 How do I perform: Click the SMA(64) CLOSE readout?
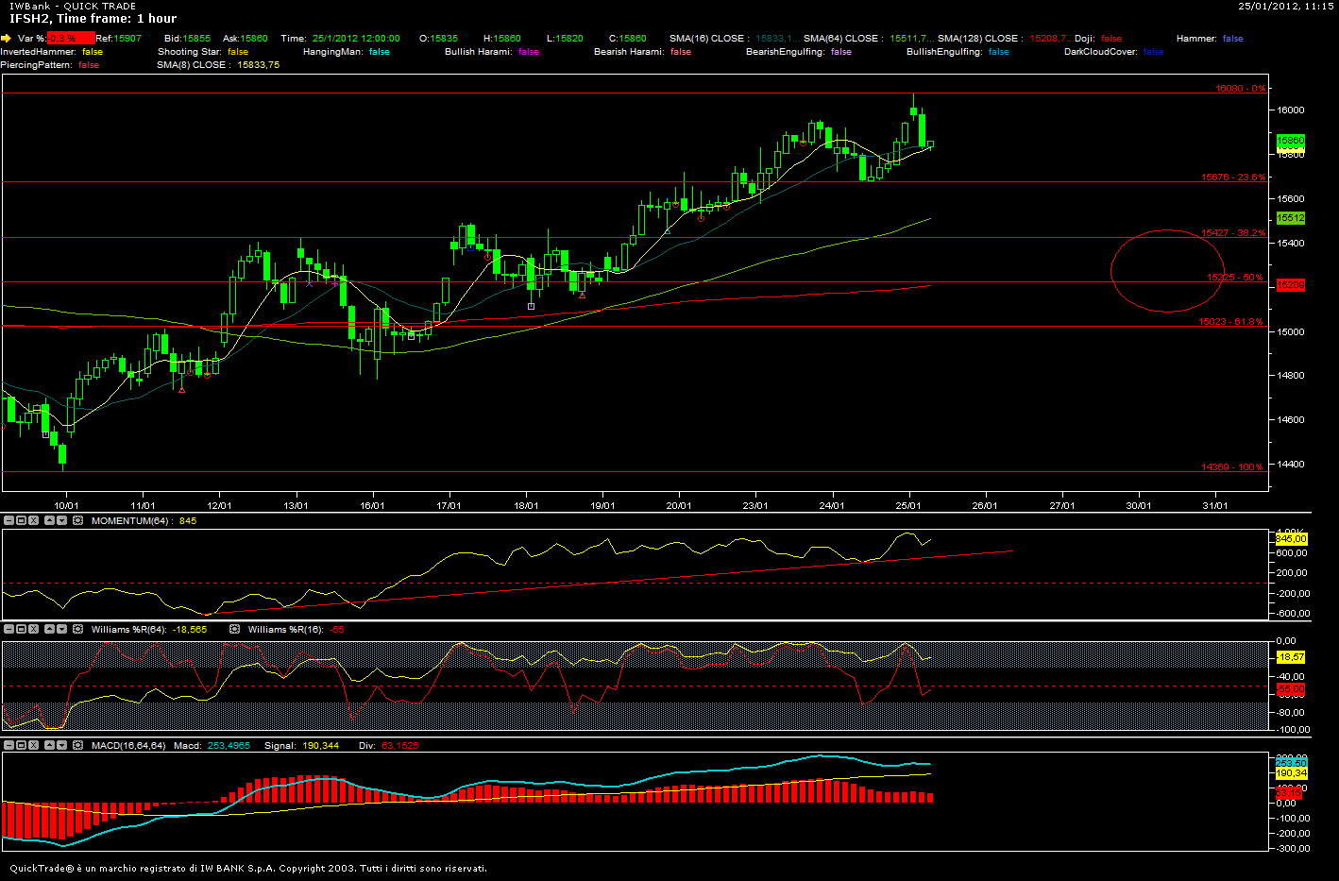pyautogui.click(x=870, y=39)
